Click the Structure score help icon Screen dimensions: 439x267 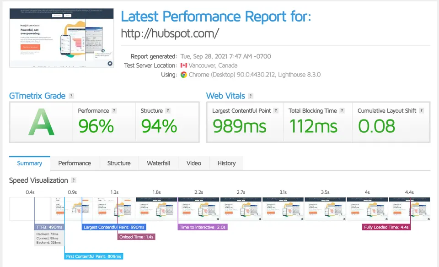click(x=168, y=110)
